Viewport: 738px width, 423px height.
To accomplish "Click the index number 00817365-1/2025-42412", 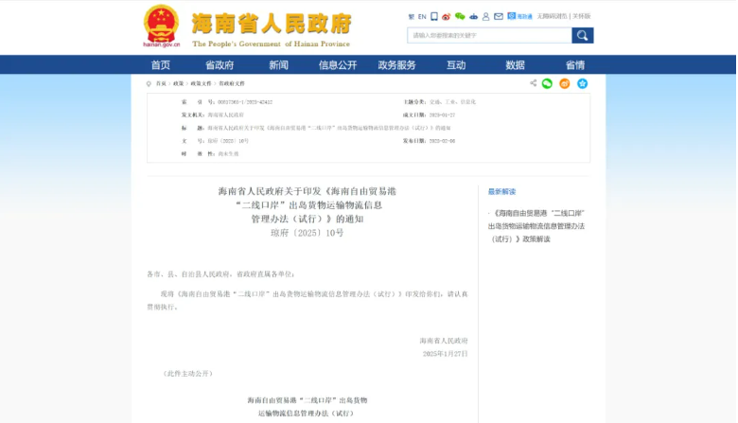I will pyautogui.click(x=245, y=102).
